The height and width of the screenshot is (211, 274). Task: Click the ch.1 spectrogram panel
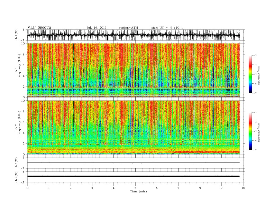pyautogui.click(x=134, y=70)
